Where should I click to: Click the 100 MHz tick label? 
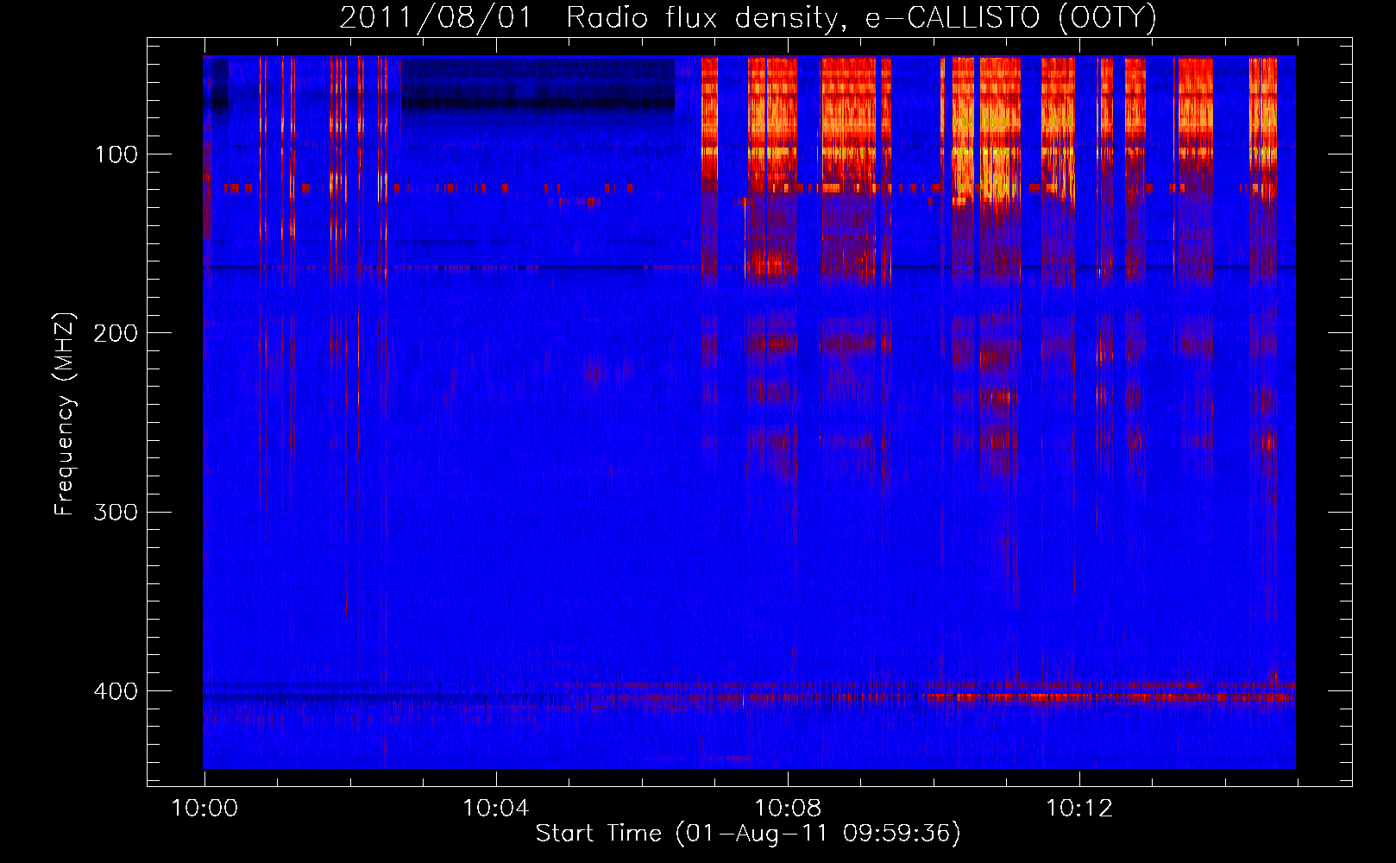point(116,154)
